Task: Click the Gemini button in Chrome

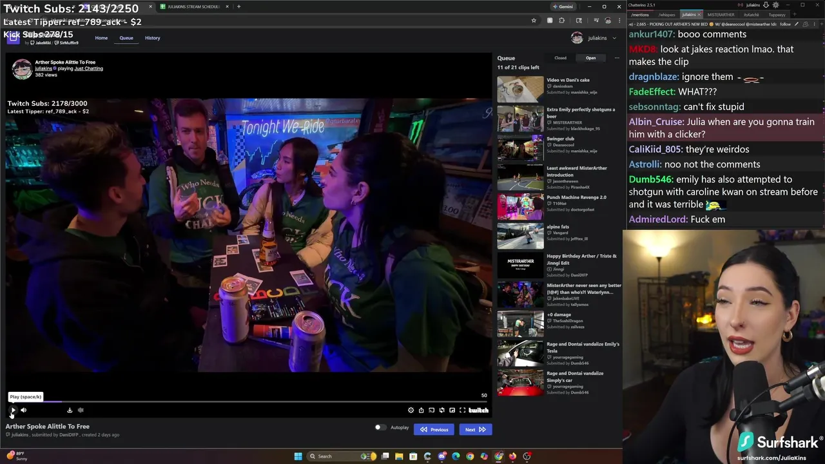Action: (562, 6)
